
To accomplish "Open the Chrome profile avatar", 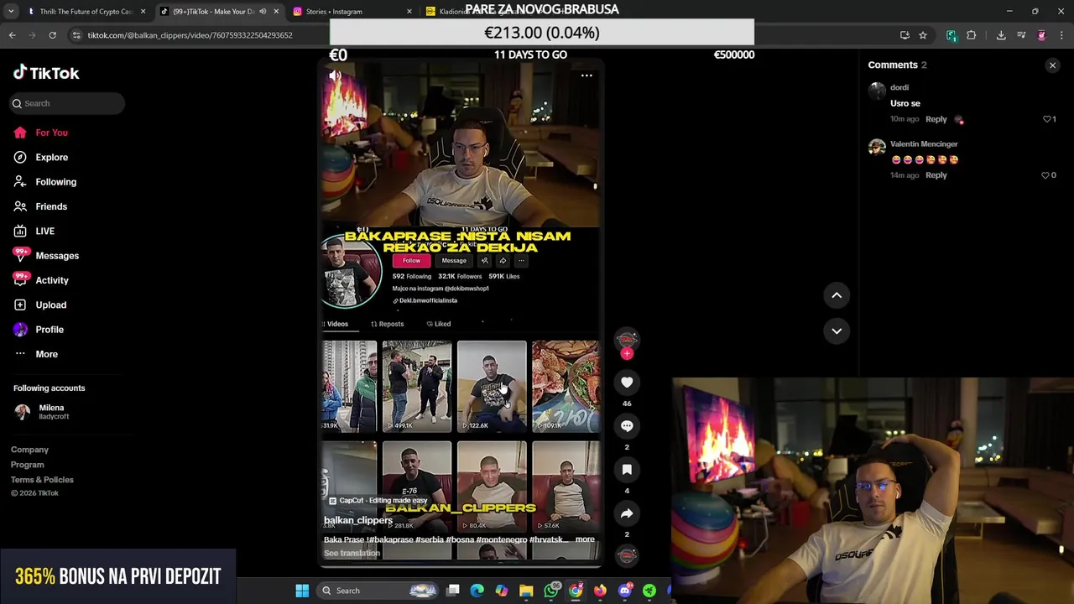I will tap(1041, 35).
